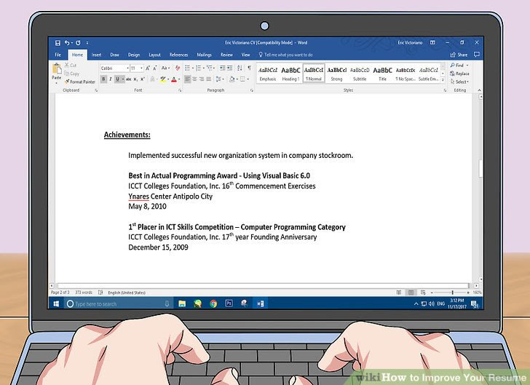Collapse the ribbon with the chevron

tap(479, 90)
